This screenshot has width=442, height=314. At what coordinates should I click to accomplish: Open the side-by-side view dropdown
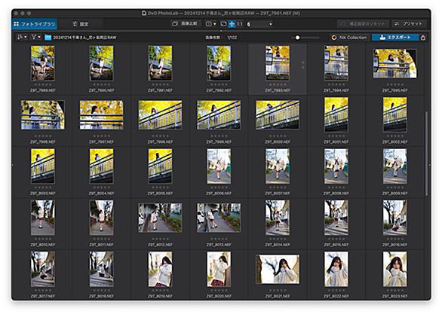[x=211, y=24]
